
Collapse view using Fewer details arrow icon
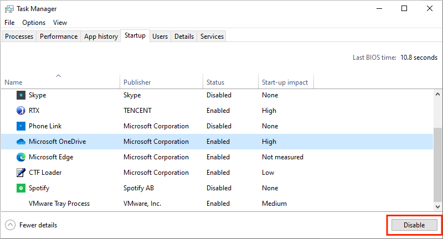point(10,225)
